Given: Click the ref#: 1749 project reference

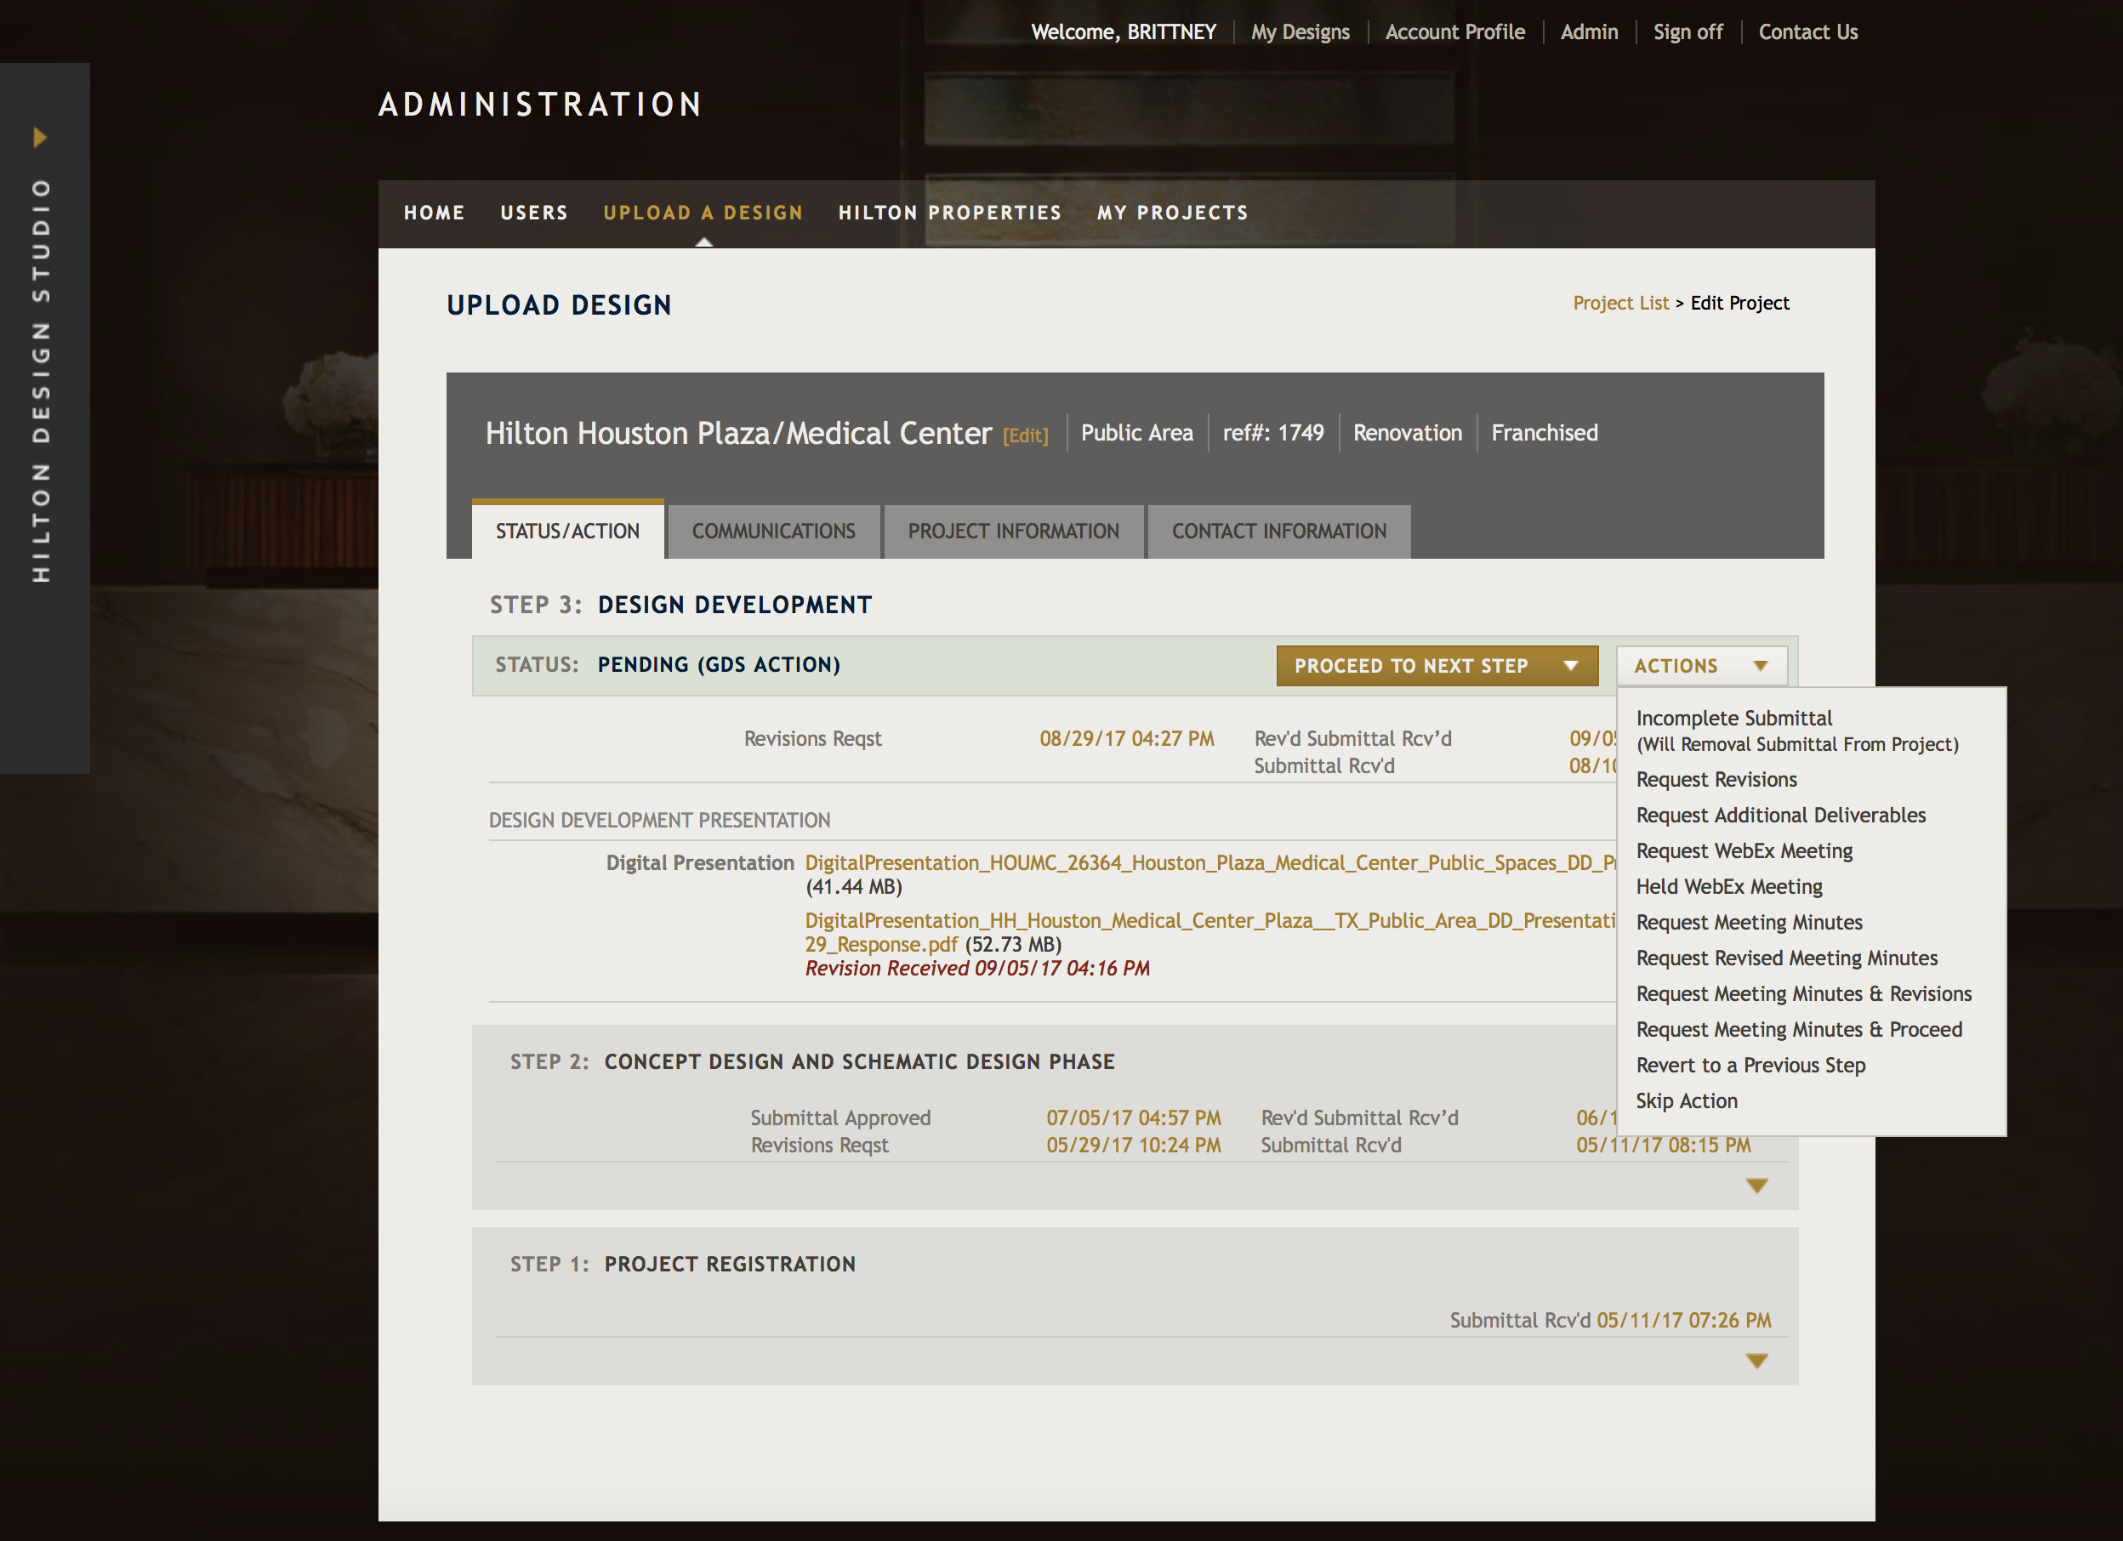Looking at the screenshot, I should click(x=1273, y=433).
